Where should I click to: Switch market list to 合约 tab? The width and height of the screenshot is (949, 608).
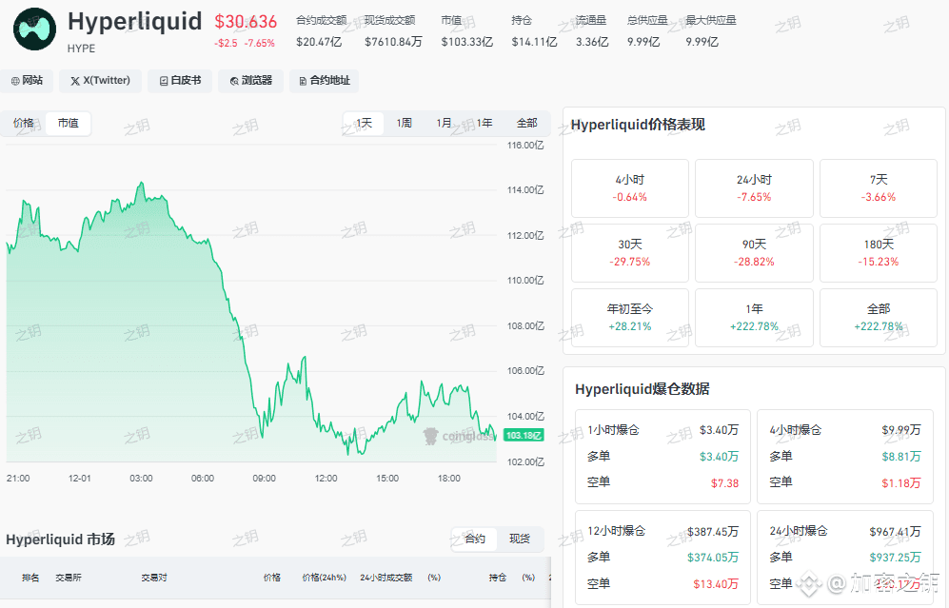pyautogui.click(x=474, y=539)
